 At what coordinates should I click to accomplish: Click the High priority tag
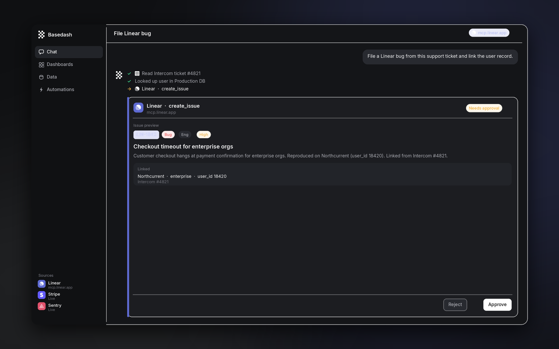pos(204,135)
